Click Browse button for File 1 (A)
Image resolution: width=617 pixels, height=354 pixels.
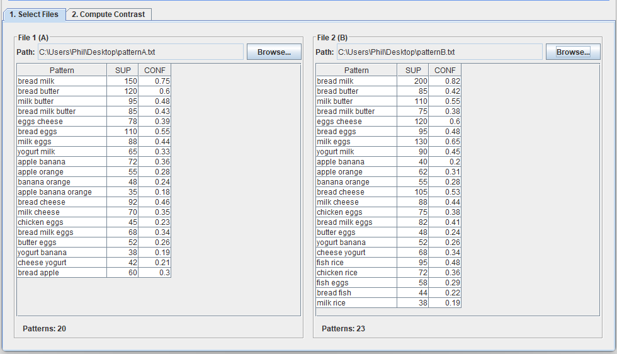pos(274,52)
